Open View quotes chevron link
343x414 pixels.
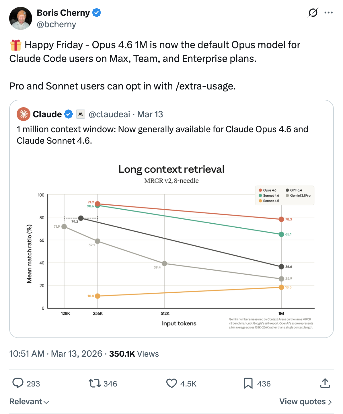pyautogui.click(x=305, y=402)
